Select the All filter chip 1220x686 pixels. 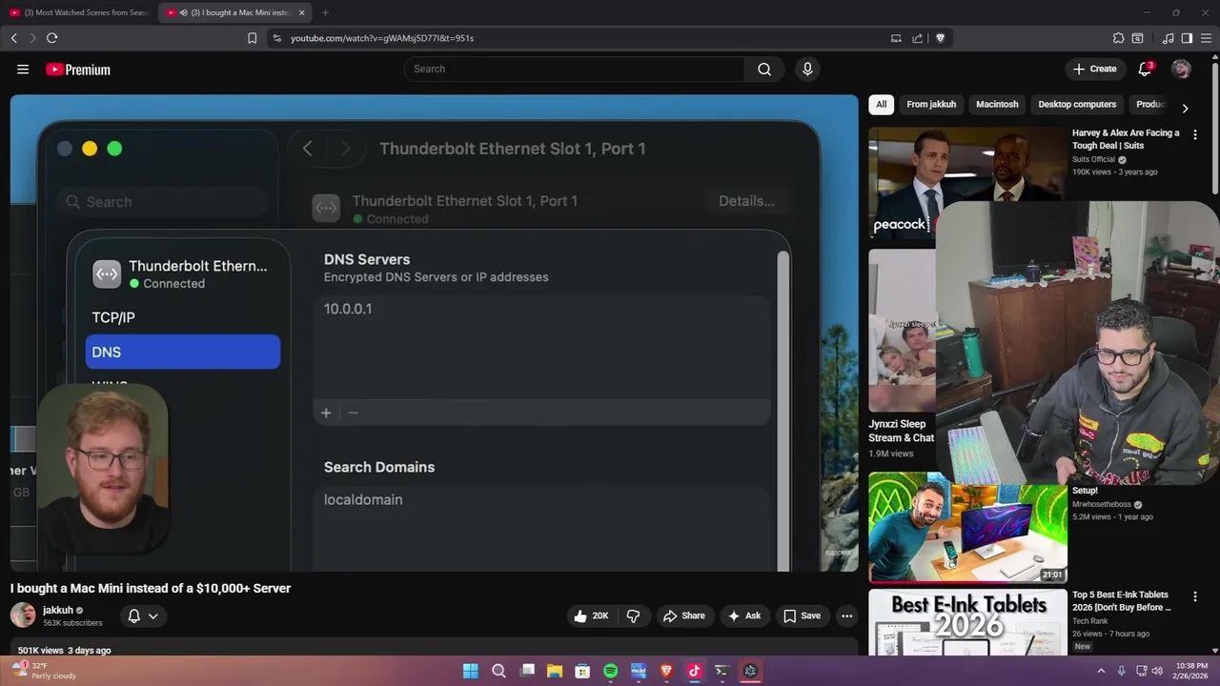coord(882,105)
